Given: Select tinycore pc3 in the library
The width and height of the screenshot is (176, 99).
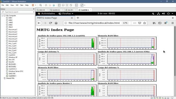Looking at the screenshot, I should pyautogui.click(x=13, y=34).
